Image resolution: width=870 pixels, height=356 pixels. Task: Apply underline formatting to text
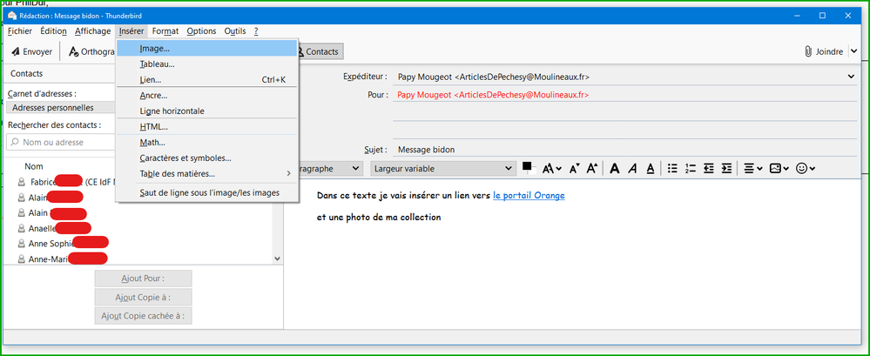[649, 169]
